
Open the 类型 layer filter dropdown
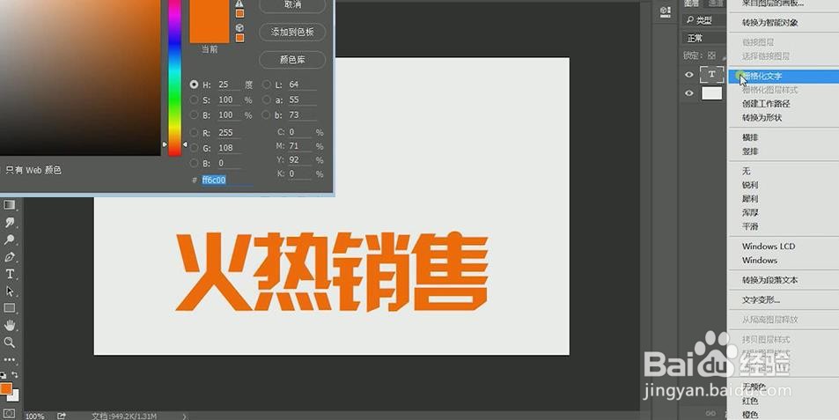tap(705, 20)
